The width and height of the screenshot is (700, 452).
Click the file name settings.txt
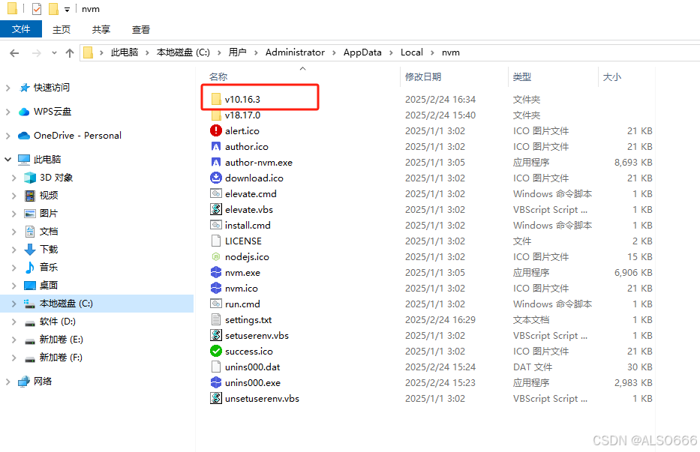pyautogui.click(x=248, y=320)
